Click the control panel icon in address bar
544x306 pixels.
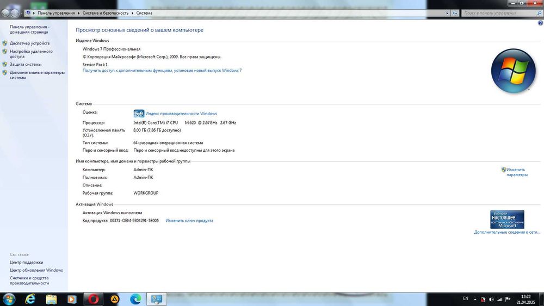28,13
